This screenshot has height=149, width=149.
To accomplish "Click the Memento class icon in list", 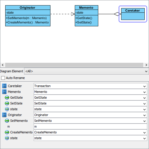I will click(x=4, y=92).
